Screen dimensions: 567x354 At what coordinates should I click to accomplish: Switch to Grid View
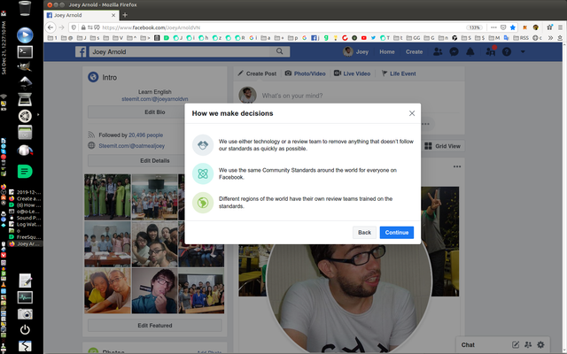pyautogui.click(x=443, y=146)
